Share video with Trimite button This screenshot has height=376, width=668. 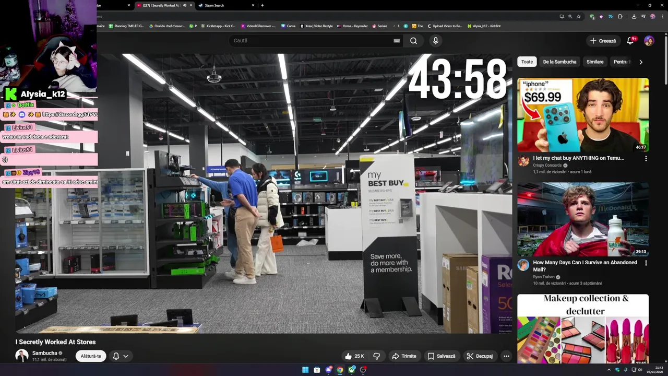point(404,356)
